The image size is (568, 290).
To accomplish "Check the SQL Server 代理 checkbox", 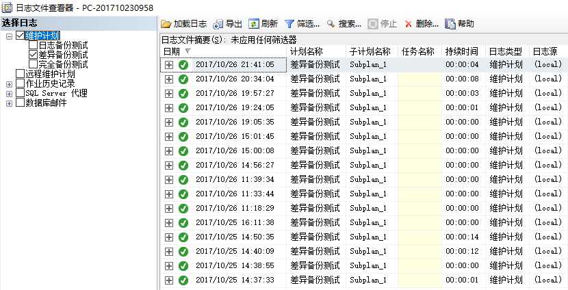I will tap(20, 93).
